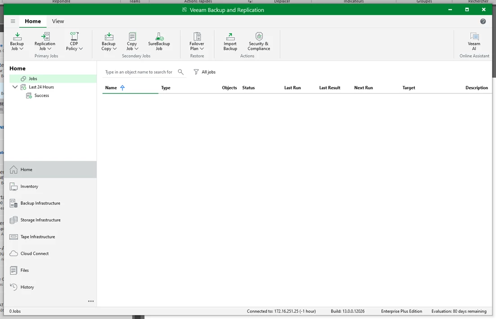Sort jobs by Status column

point(248,88)
